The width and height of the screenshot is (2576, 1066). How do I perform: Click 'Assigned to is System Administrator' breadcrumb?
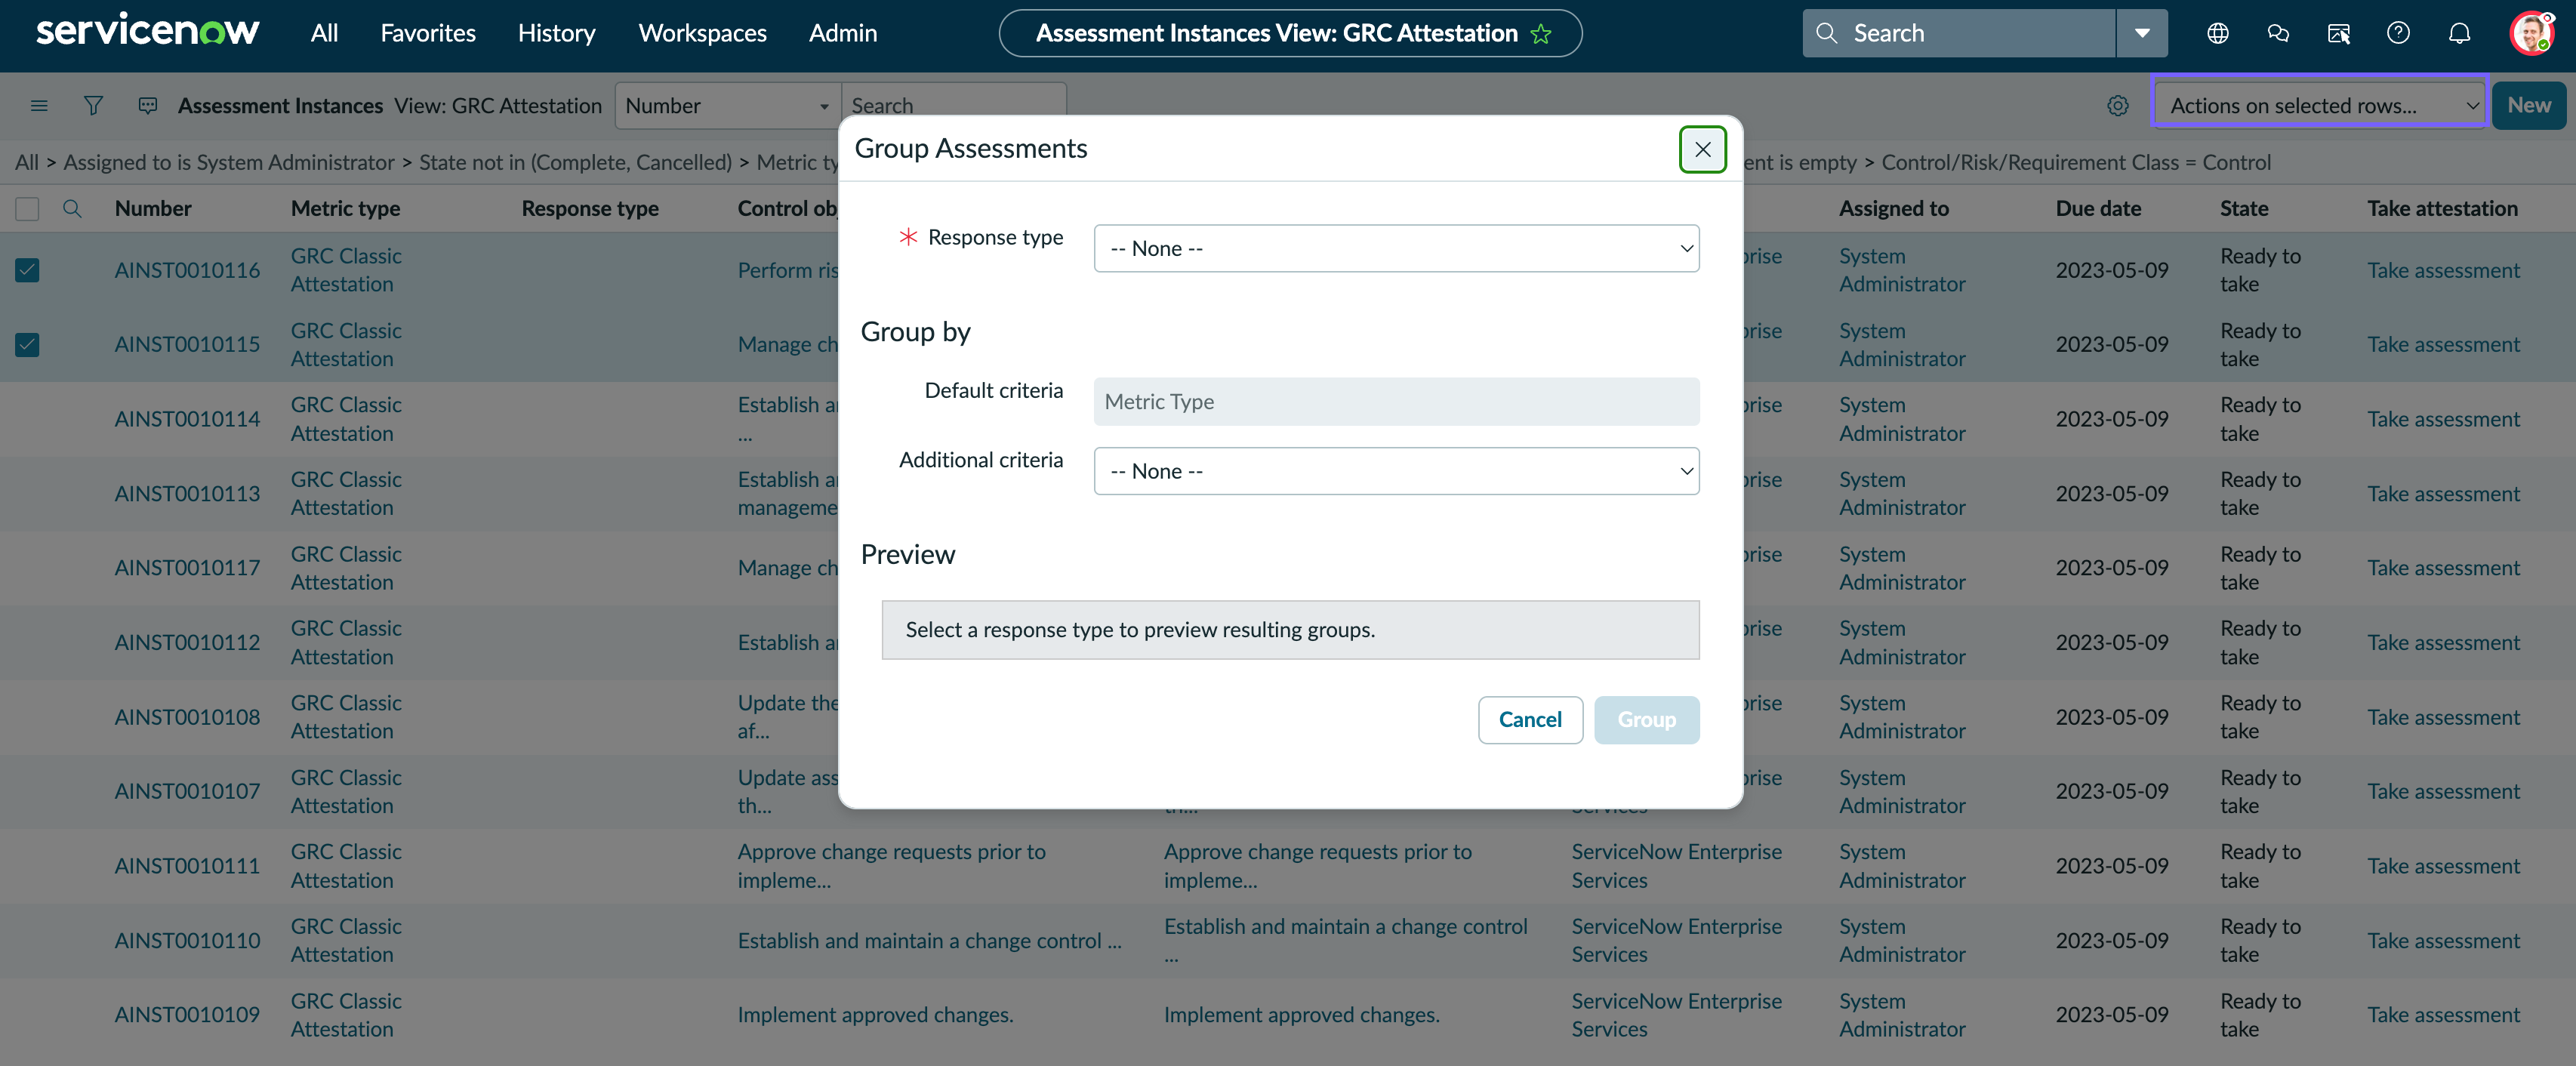click(x=229, y=162)
